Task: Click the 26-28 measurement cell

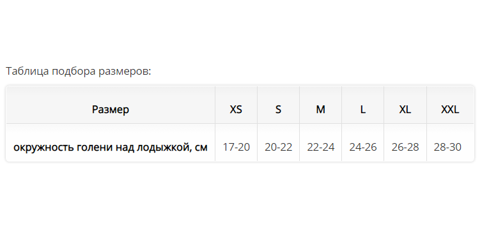Action: click(405, 147)
